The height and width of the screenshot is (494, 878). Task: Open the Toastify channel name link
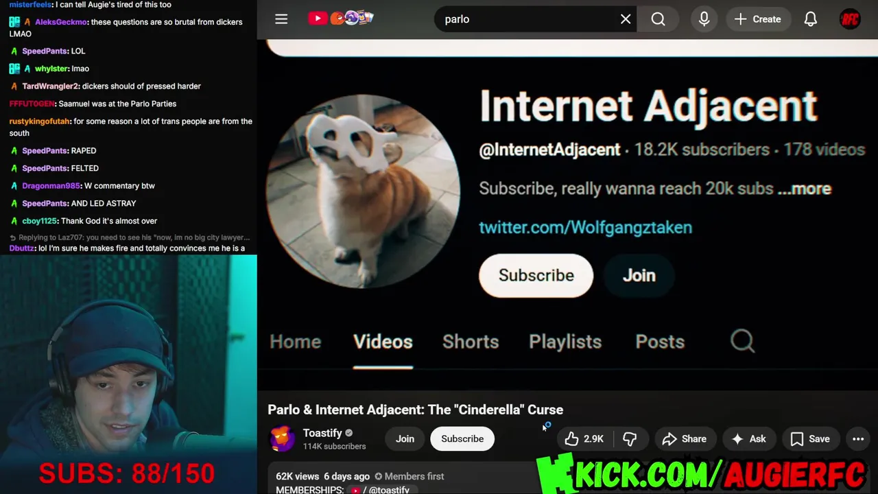(322, 433)
